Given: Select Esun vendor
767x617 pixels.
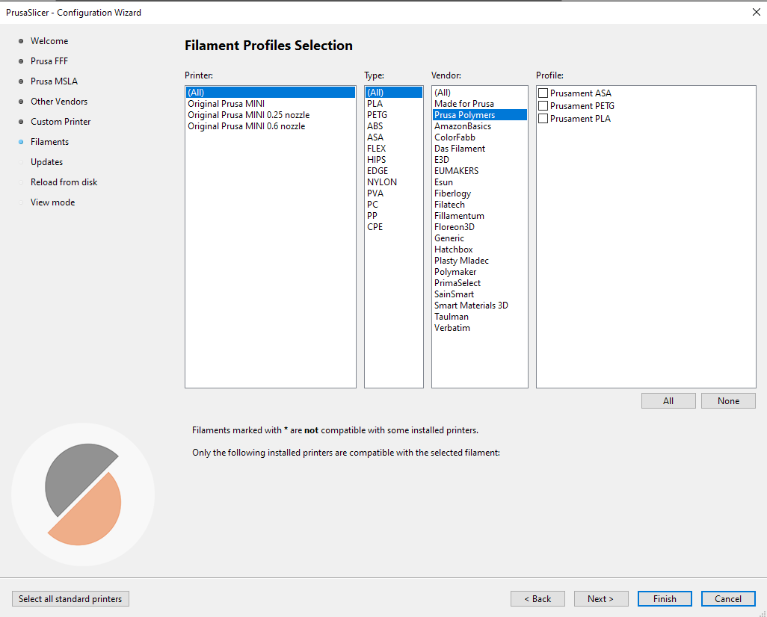Looking at the screenshot, I should pyautogui.click(x=480, y=182).
